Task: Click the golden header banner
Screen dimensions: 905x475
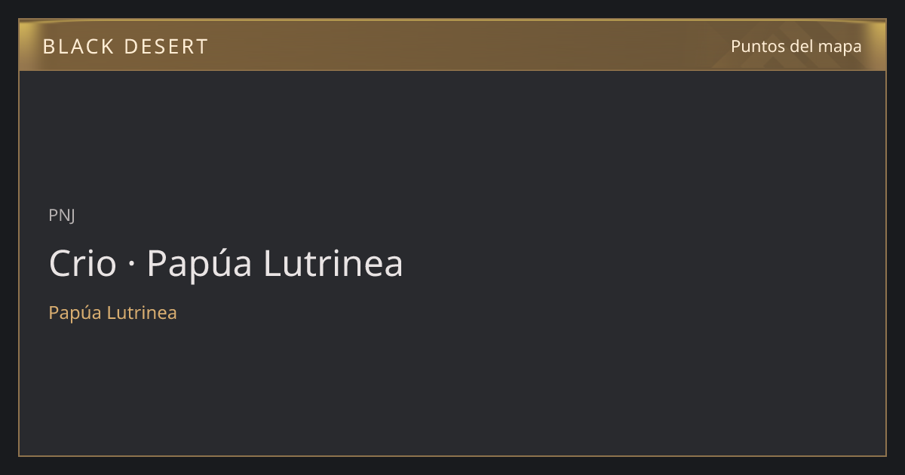Action: click(452, 45)
